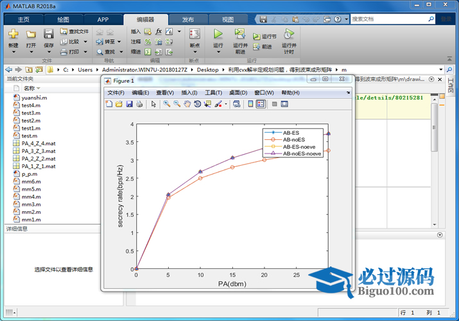Click the search icon in documentation box
459x321 pixels.
431,19
